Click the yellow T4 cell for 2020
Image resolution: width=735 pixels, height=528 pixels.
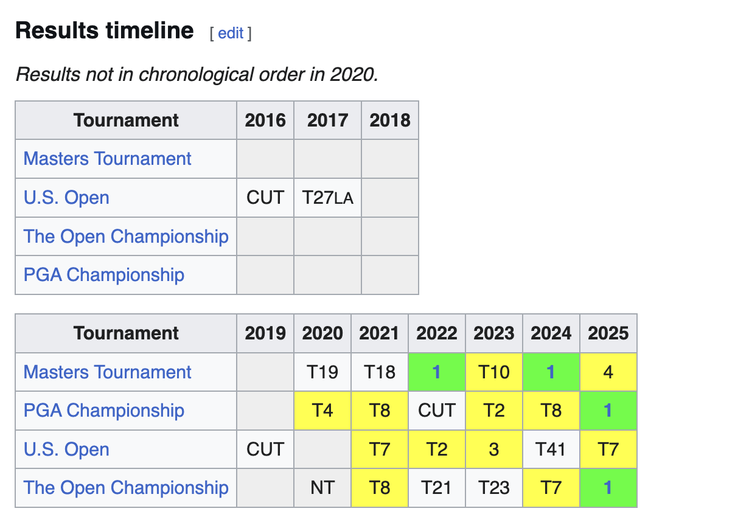[x=322, y=411]
